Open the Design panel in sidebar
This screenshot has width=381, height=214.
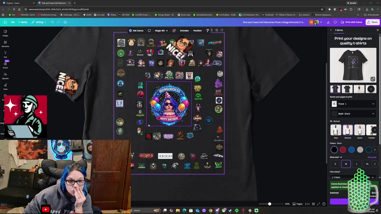tap(5, 33)
